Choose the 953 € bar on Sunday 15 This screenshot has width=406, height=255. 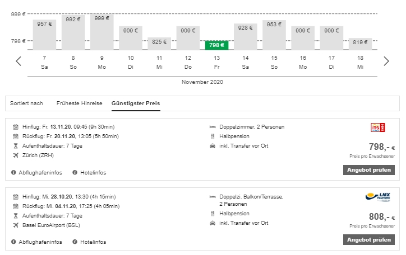[x=274, y=35]
